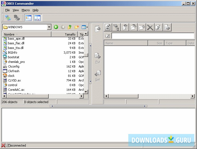Select the CLVSD.ax file
The height and width of the screenshot is (149, 197).
tap(15, 80)
